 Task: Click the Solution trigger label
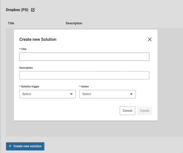(30, 86)
